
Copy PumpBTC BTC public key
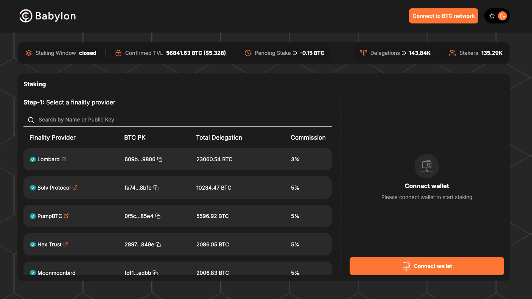pyautogui.click(x=158, y=216)
